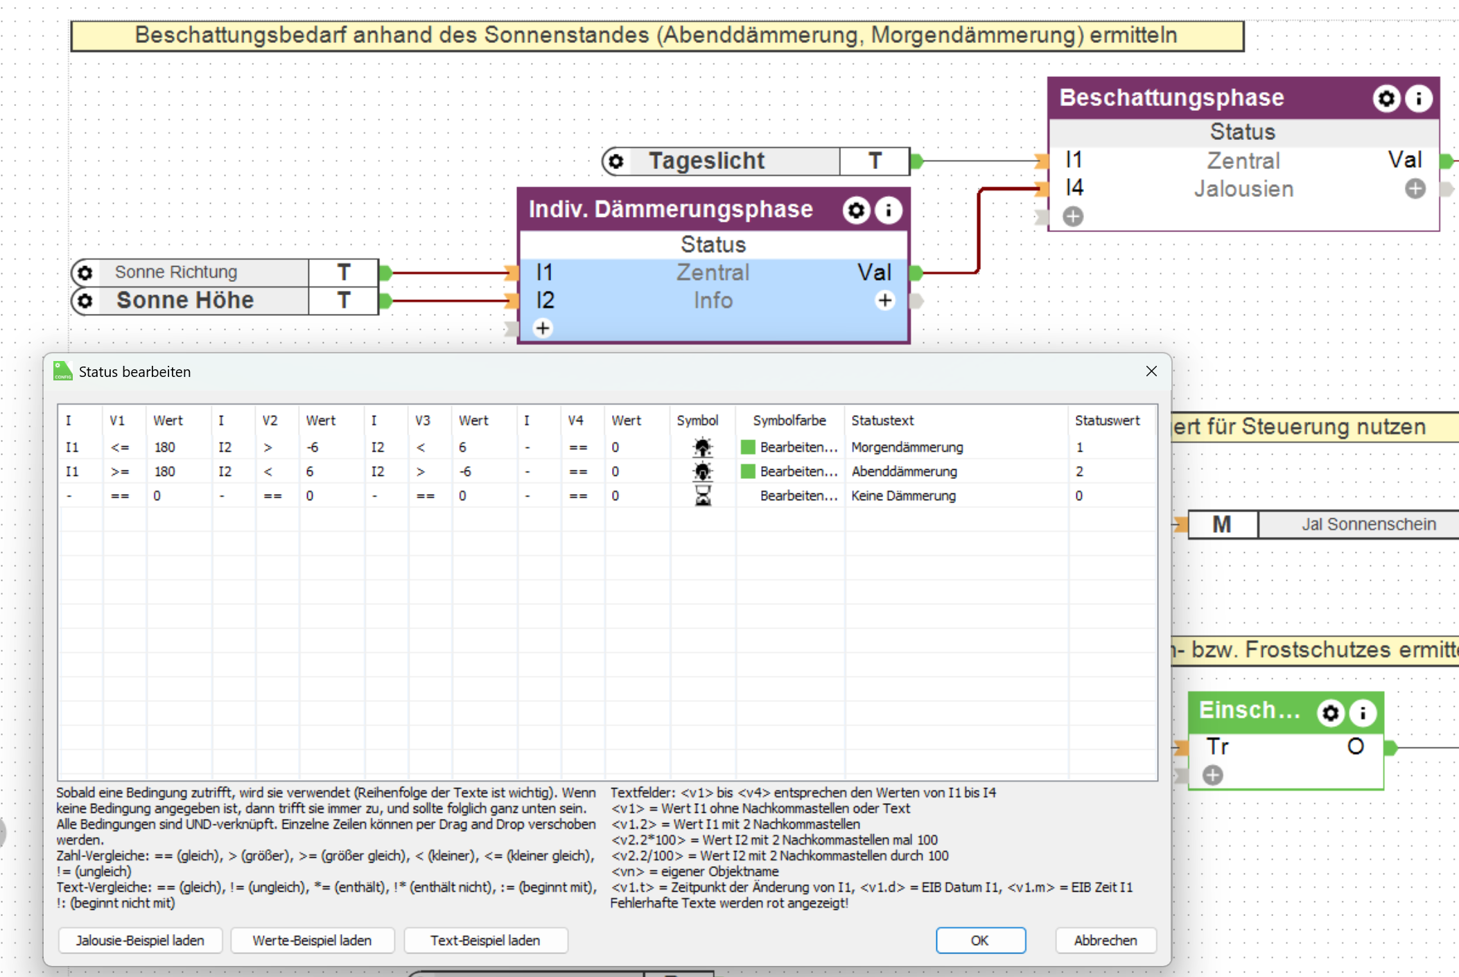Click gear icon on Tageslicht input
The height and width of the screenshot is (977, 1459).
coord(616,161)
